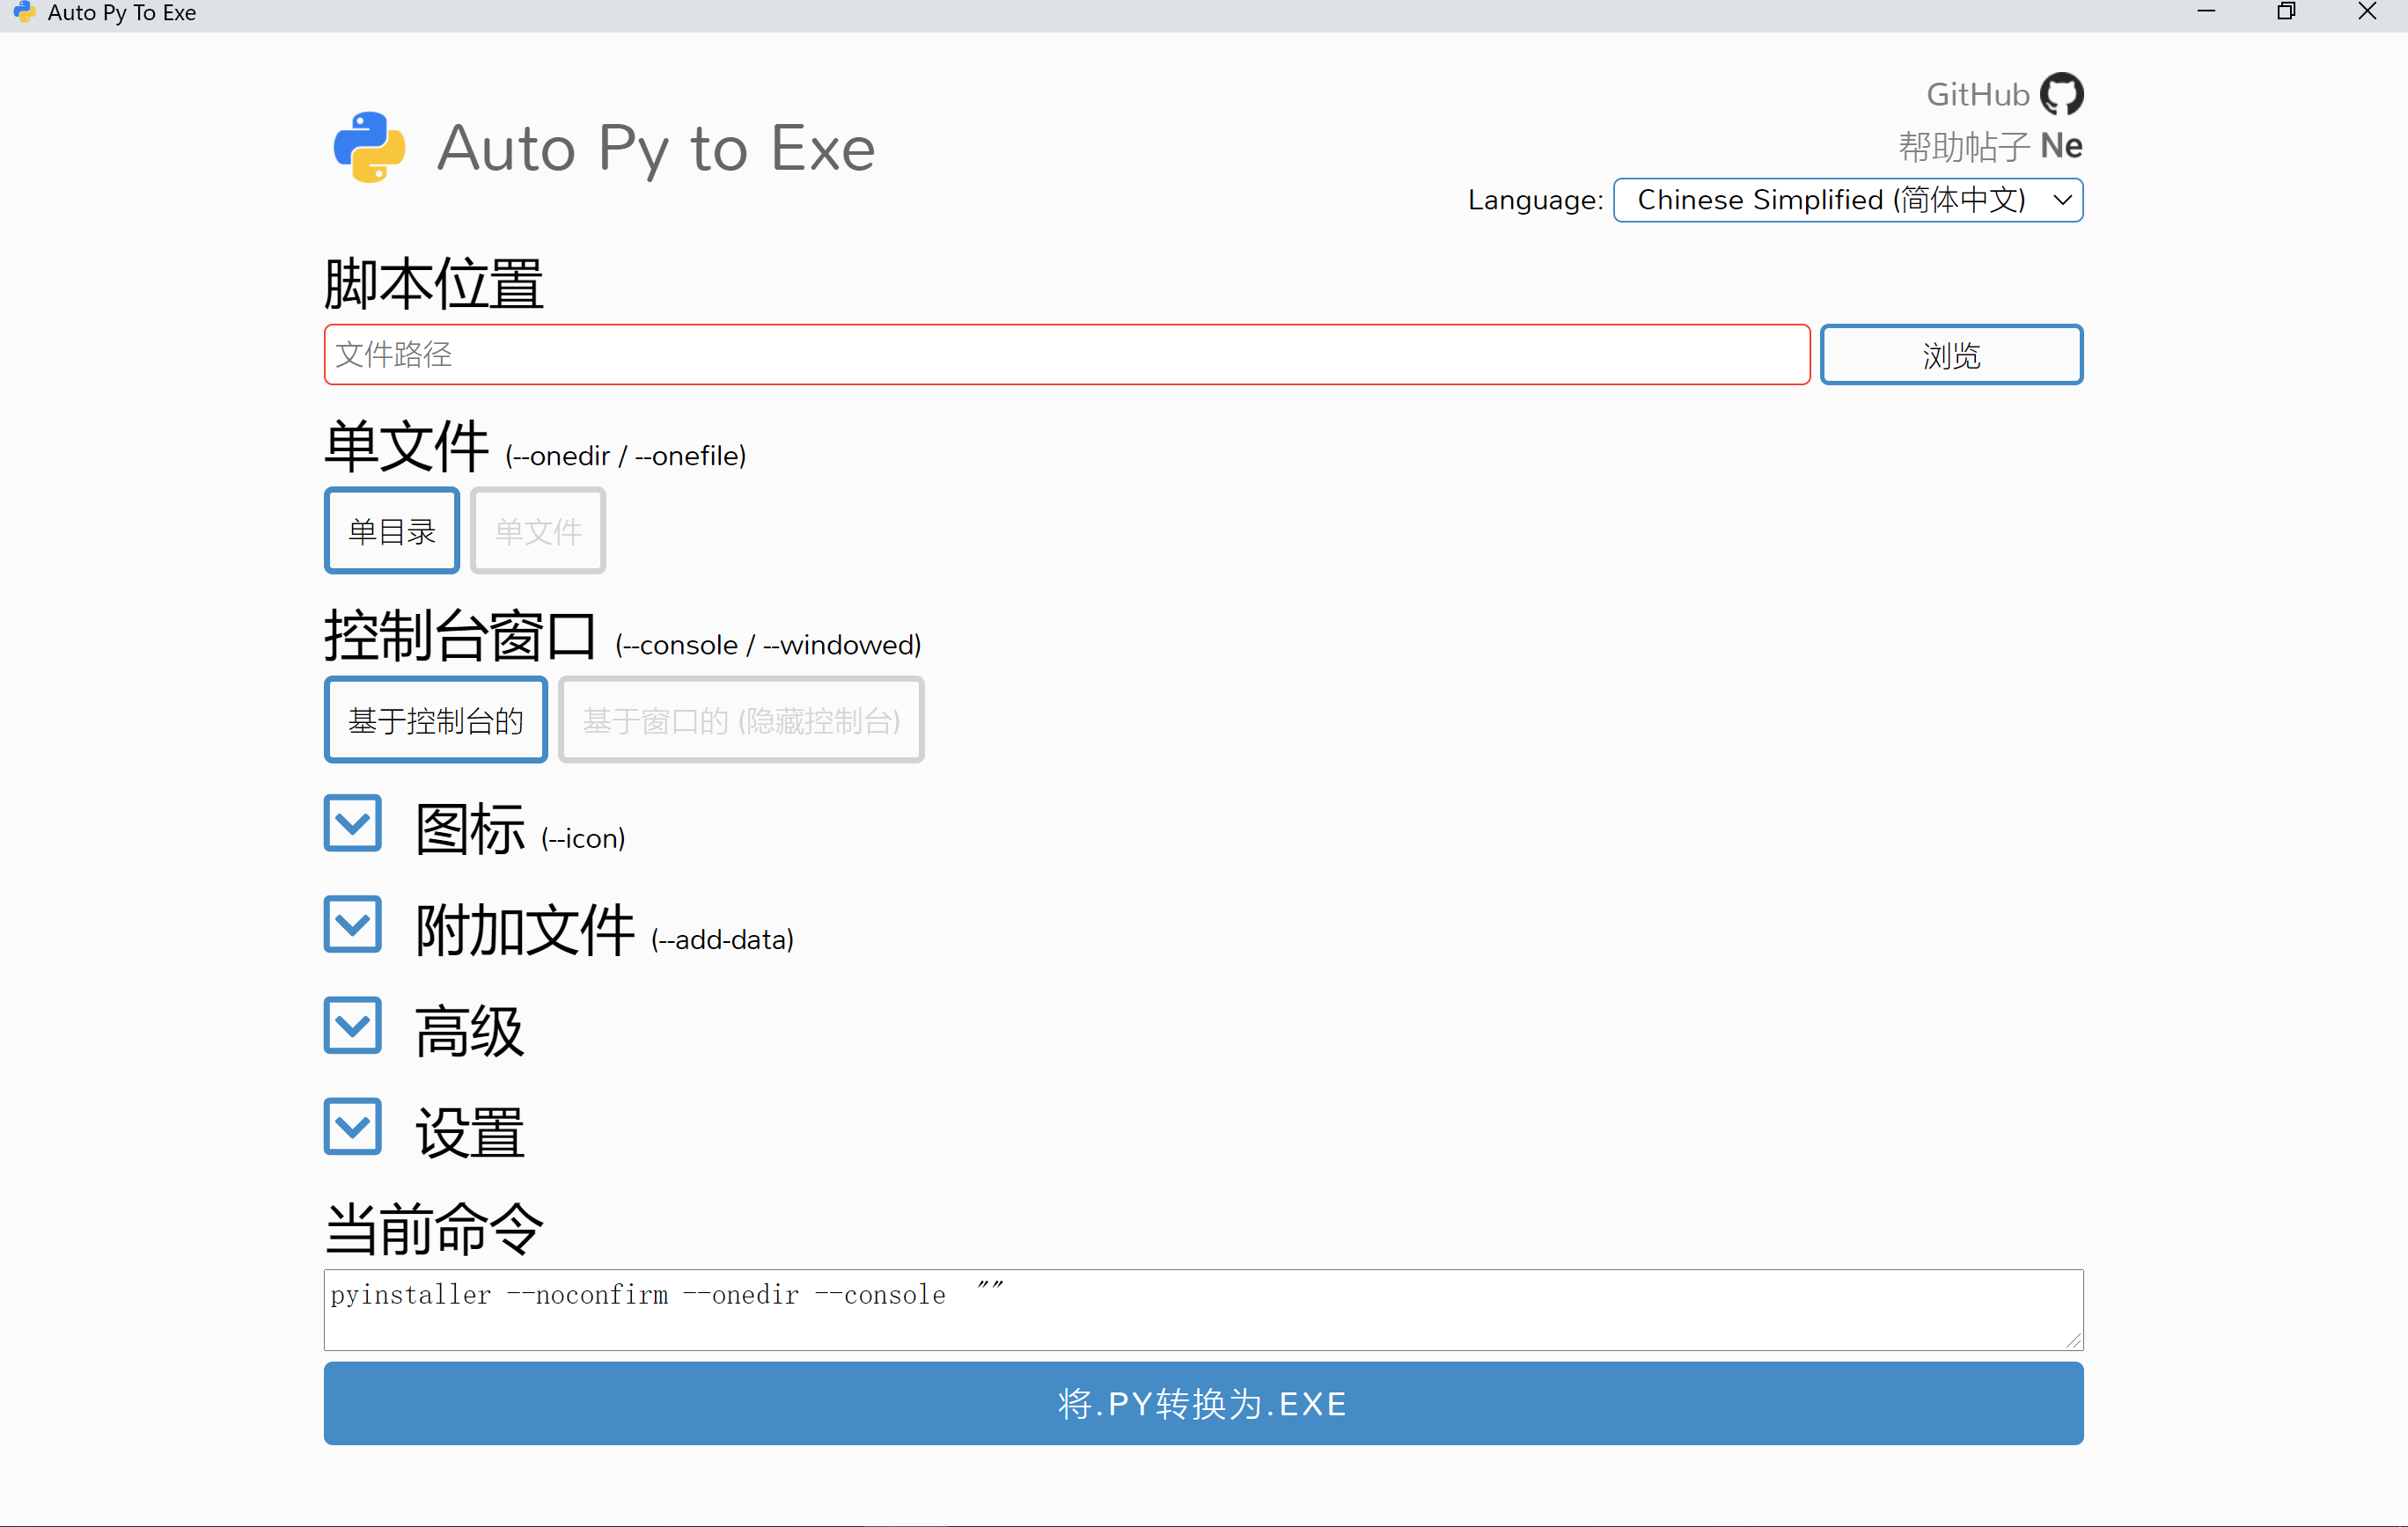Click the 文件路径 script path field

1066,354
